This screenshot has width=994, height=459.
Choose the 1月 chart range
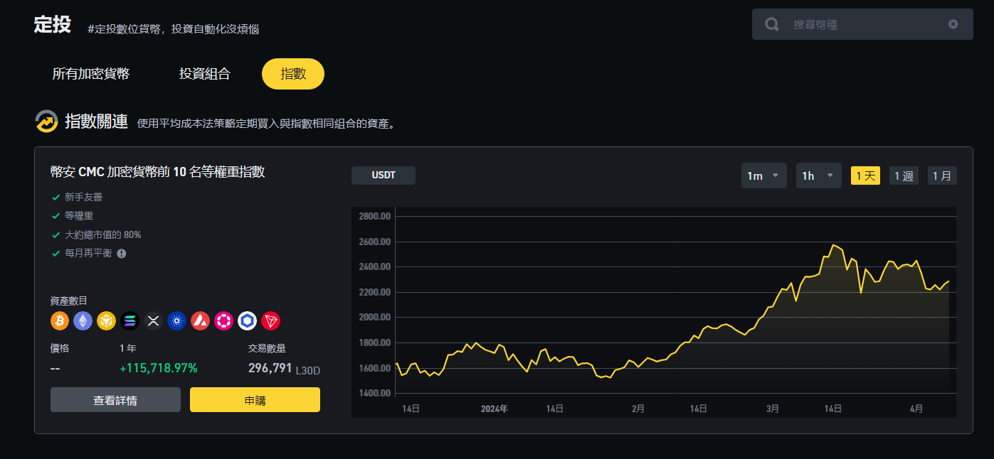point(942,175)
